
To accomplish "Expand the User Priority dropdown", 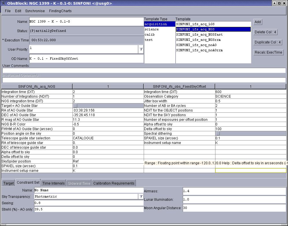I will (141, 49).
